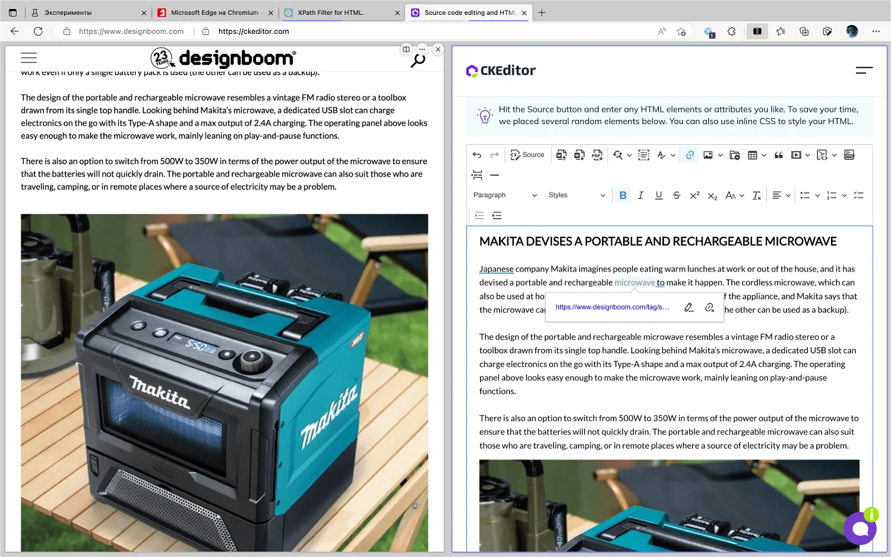
Task: Open Text alignment dropdown
Action: pos(781,195)
